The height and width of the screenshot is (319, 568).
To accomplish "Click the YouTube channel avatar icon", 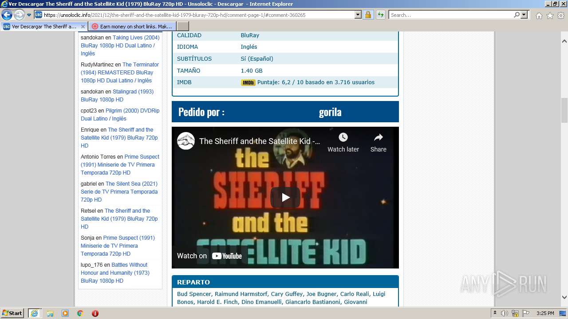I will point(186,141).
